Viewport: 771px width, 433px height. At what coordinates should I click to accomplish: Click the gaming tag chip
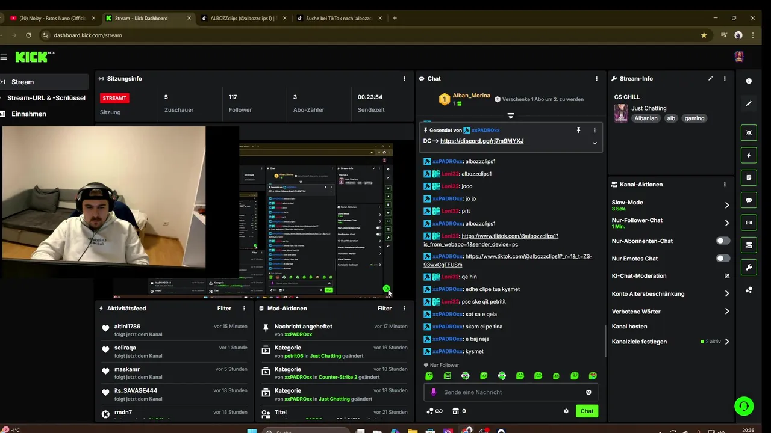click(694, 118)
